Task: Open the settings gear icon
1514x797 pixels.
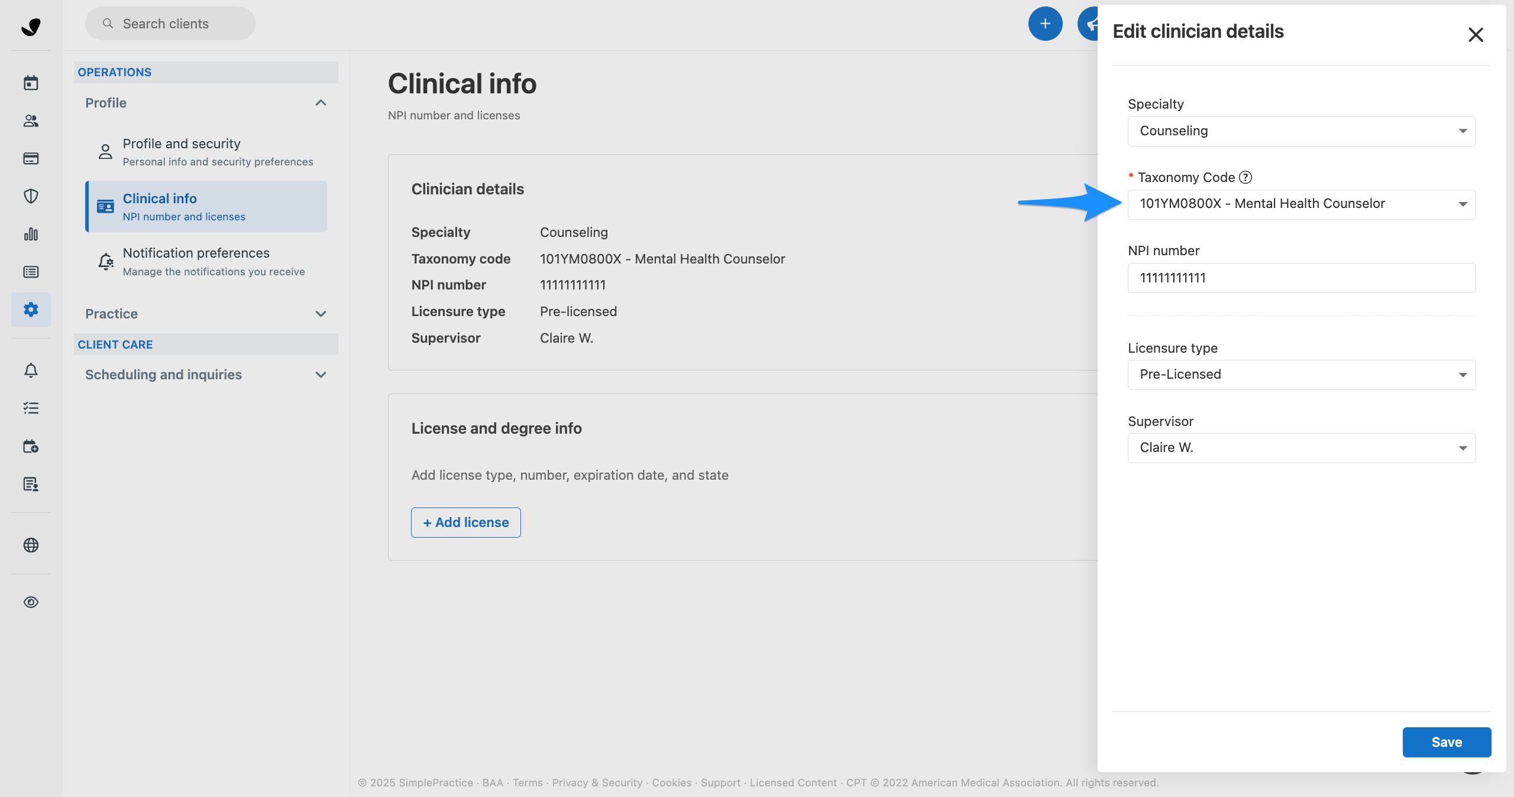Action: tap(31, 309)
